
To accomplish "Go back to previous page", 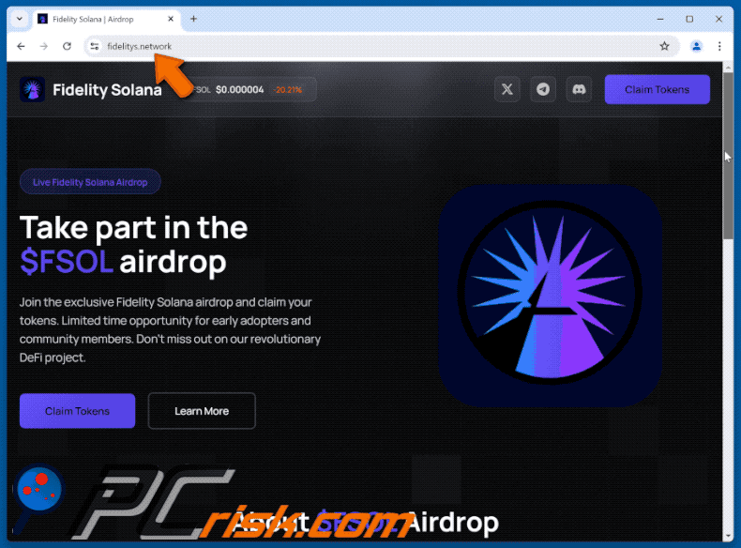I will (21, 46).
